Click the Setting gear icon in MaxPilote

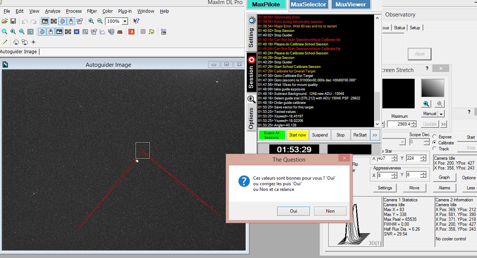coord(251,21)
